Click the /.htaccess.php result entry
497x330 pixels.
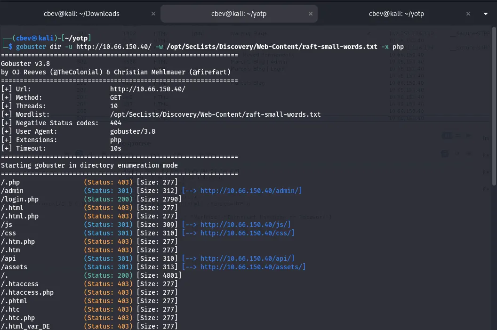[27, 292]
